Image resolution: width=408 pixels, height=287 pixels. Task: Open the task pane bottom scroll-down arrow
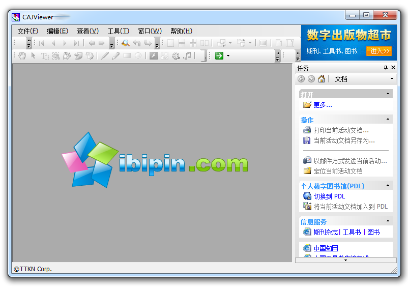tap(345, 260)
